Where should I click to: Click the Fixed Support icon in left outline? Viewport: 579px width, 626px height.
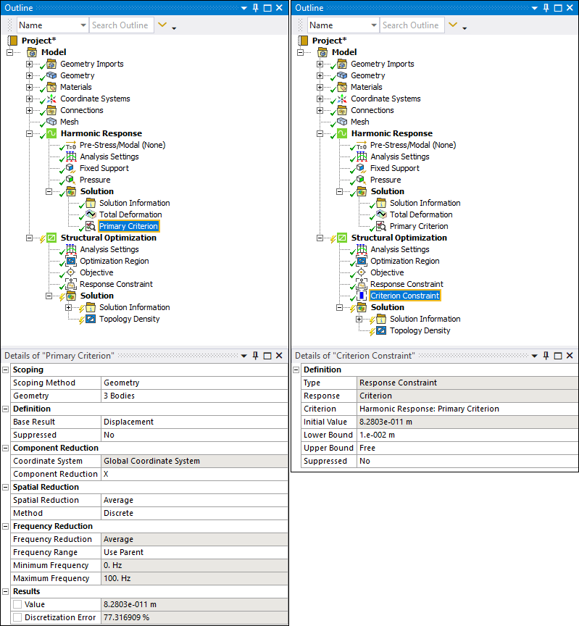(71, 168)
